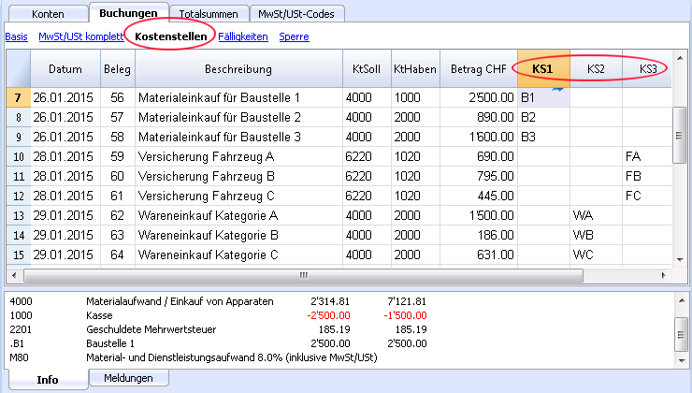Select row number 10 header
692x393 pixels.
click(18, 157)
